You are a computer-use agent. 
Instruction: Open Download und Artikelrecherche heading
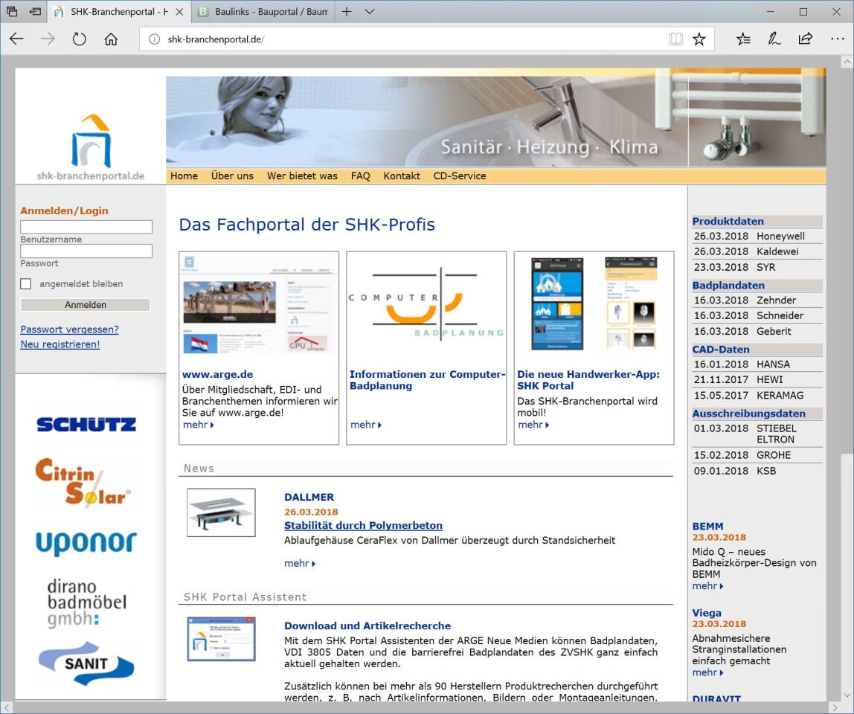pos(367,625)
